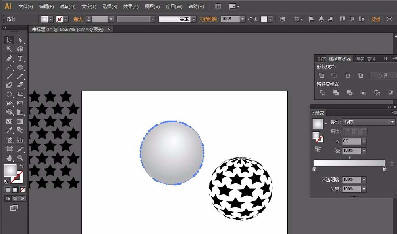Swap fill and stroke colors
Image resolution: width=397 pixels, height=234 pixels.
[x=22, y=166]
